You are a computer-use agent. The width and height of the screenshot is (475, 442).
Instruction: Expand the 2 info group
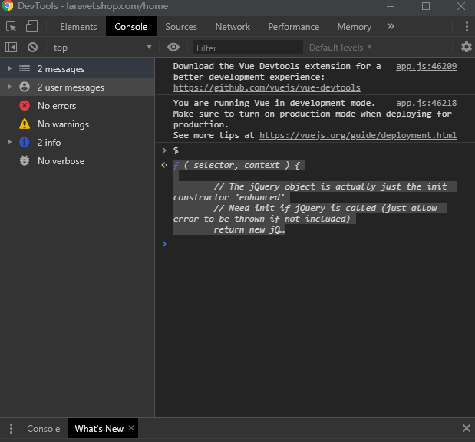click(9, 142)
